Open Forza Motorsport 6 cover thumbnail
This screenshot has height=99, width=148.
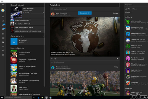tap(16, 13)
